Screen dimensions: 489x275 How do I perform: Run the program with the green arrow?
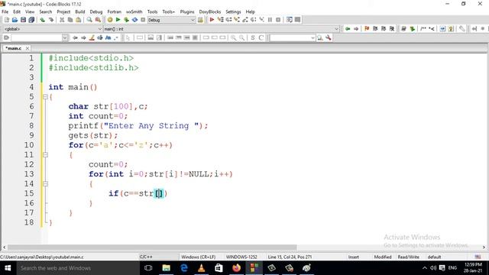click(x=118, y=20)
